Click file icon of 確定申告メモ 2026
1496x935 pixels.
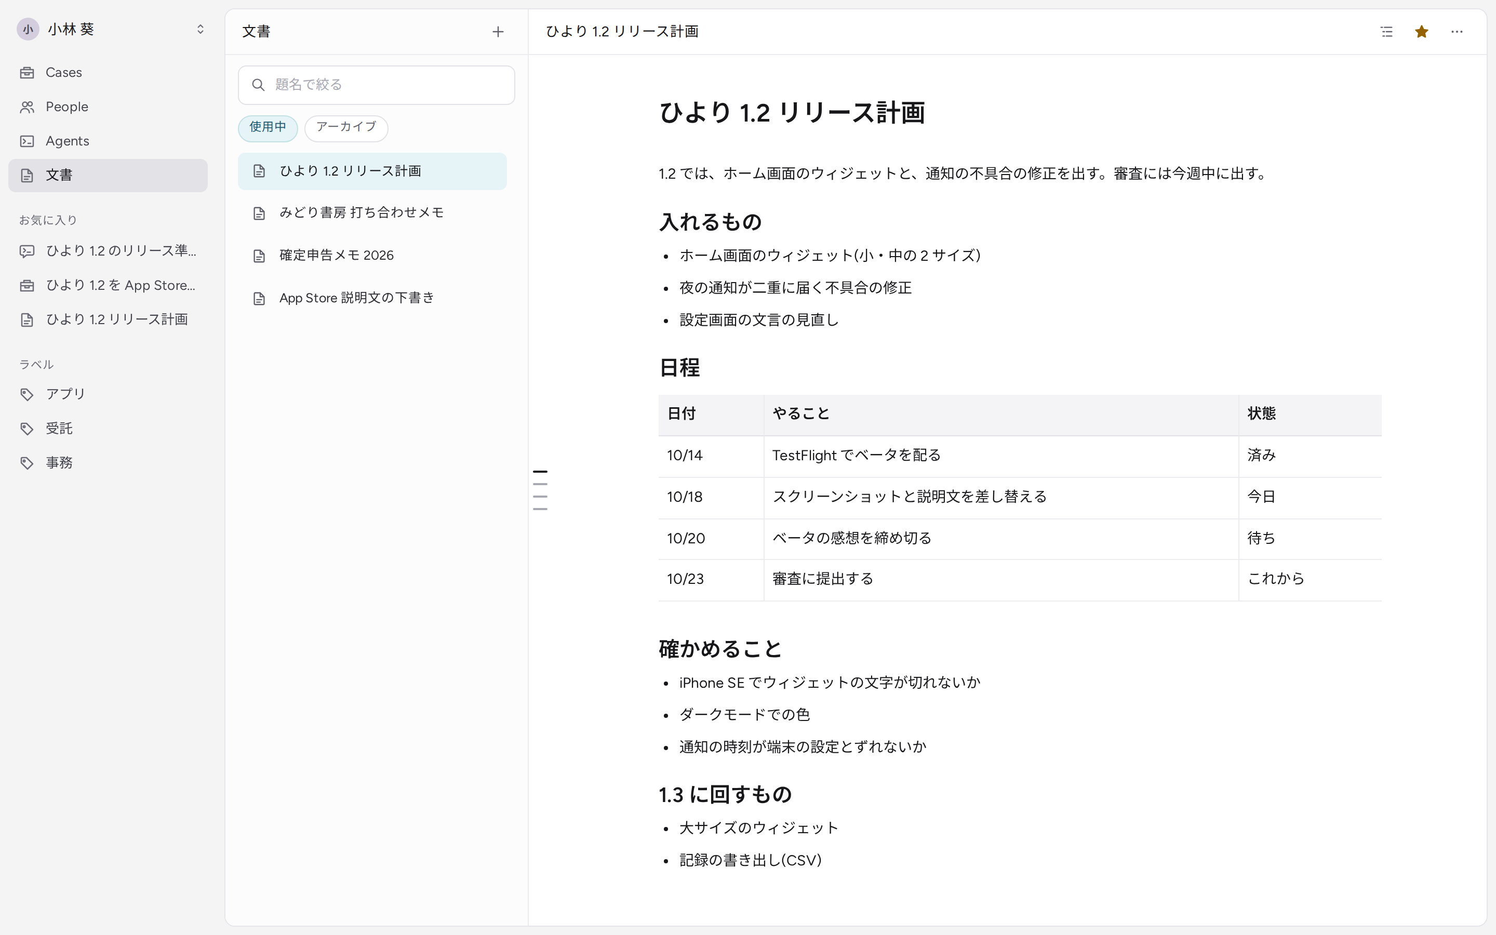click(x=260, y=256)
